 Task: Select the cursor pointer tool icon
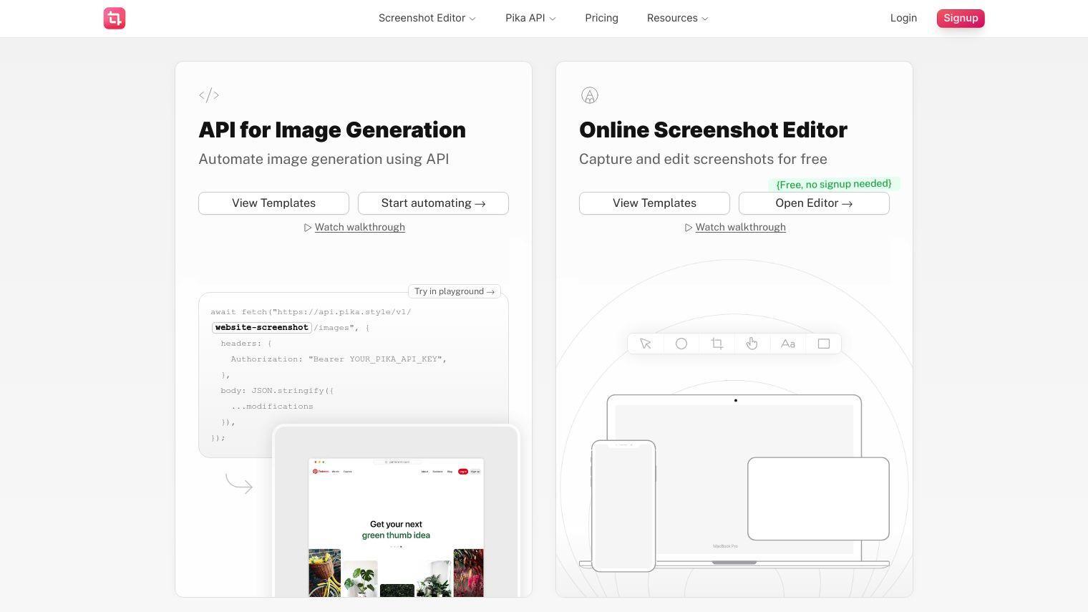tap(646, 344)
